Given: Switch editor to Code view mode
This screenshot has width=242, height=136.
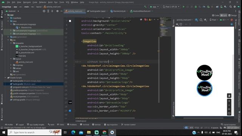Looking at the screenshot, I should pos(216,15).
